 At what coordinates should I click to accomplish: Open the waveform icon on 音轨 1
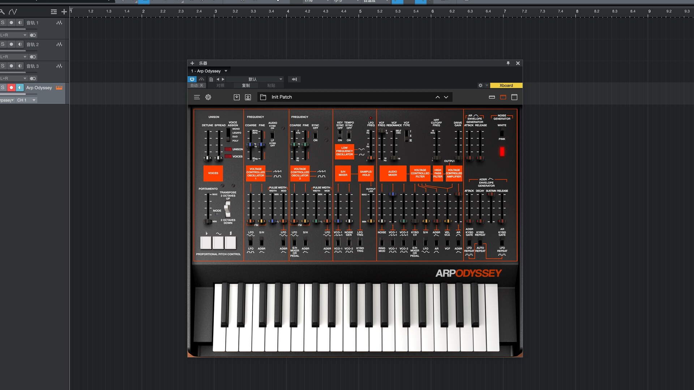[59, 23]
